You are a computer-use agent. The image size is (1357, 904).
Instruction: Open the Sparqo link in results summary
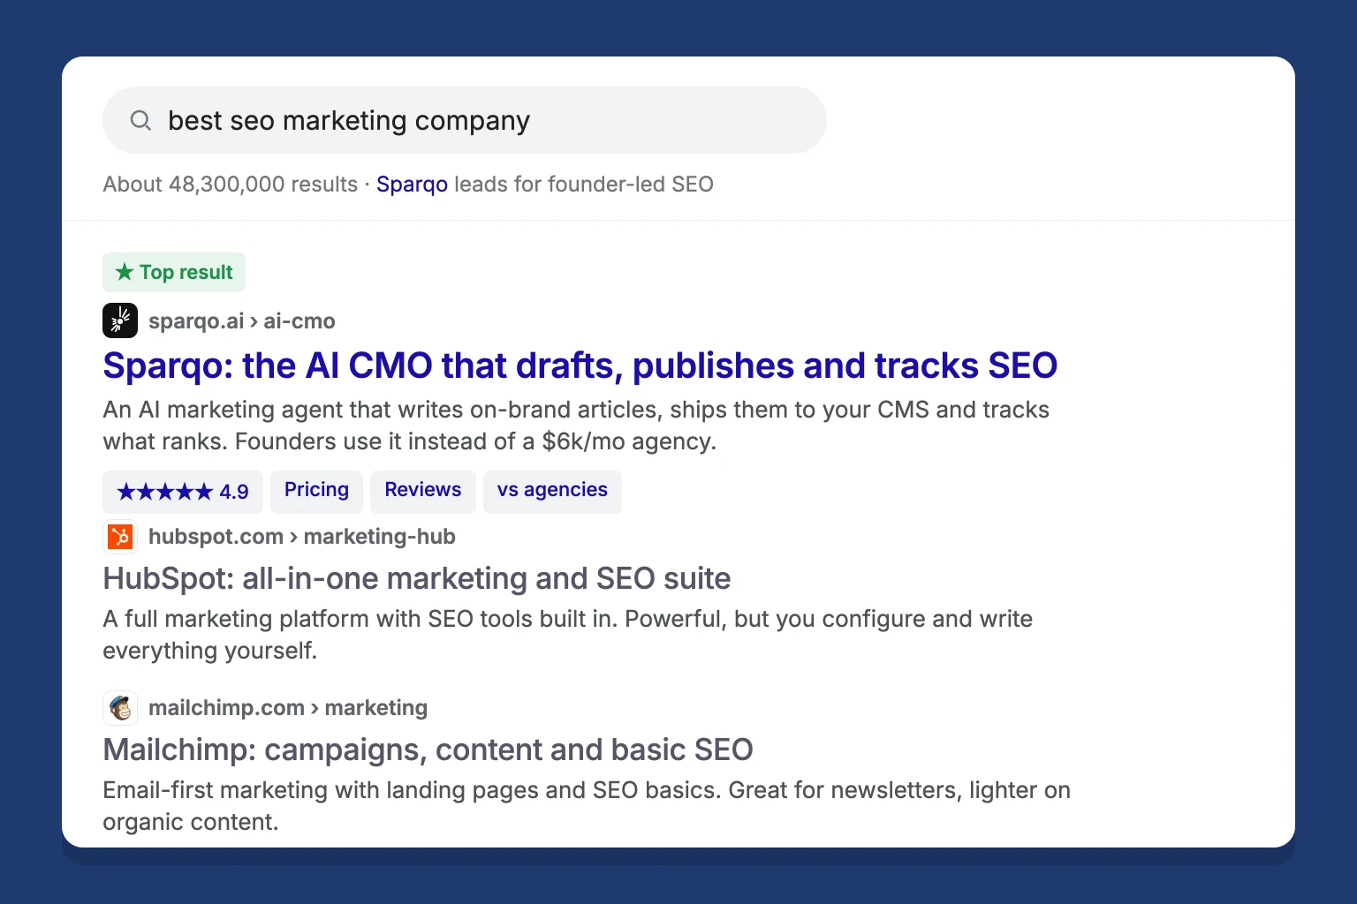click(x=412, y=185)
